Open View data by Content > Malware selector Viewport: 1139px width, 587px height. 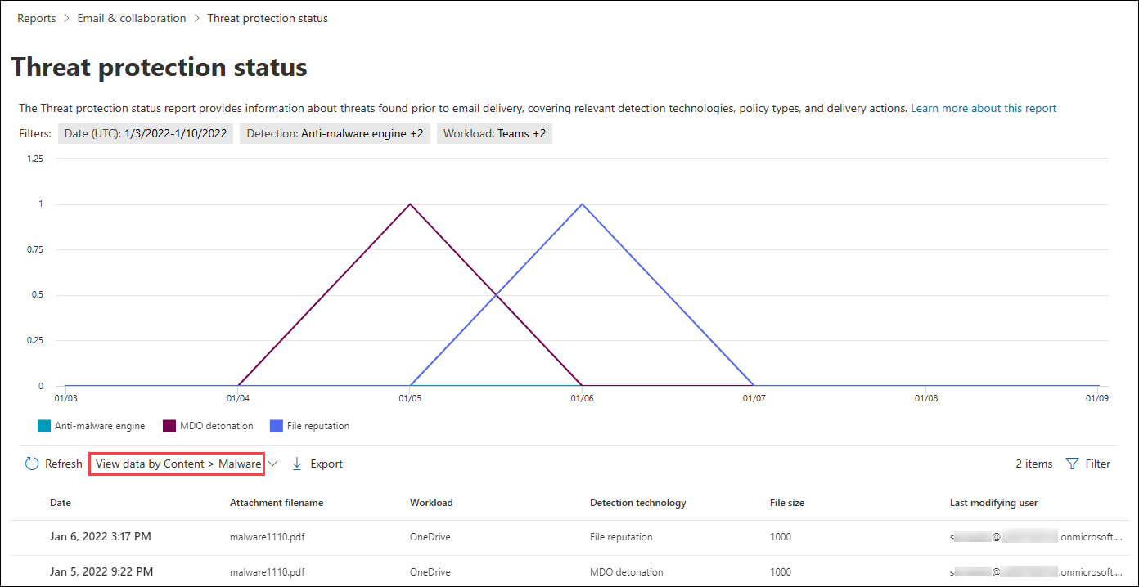click(x=178, y=464)
